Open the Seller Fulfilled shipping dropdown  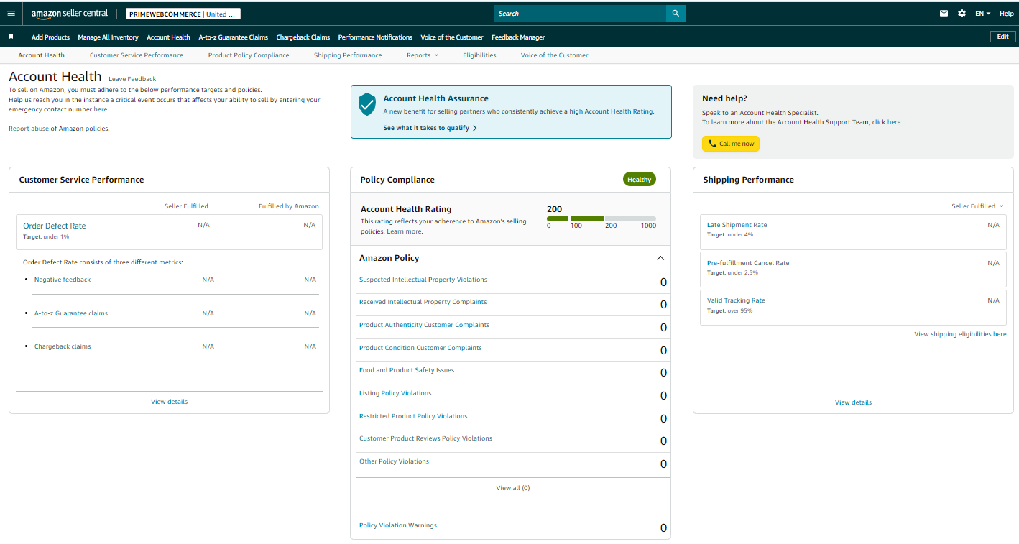coord(977,206)
